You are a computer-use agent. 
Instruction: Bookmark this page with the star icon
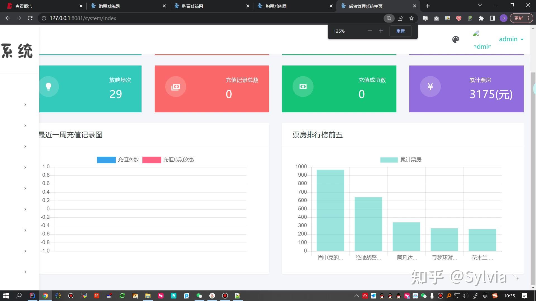[411, 18]
